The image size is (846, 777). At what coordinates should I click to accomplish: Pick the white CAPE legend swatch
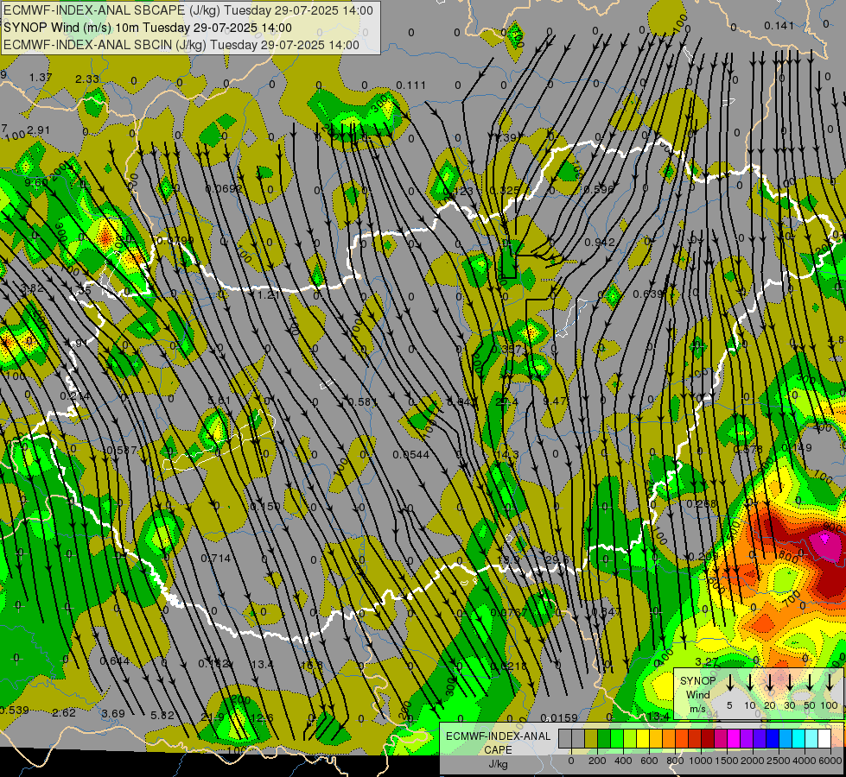(824, 738)
